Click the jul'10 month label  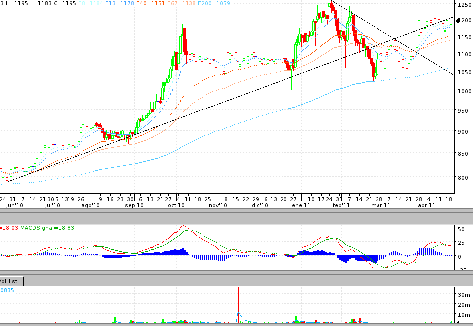coord(53,205)
